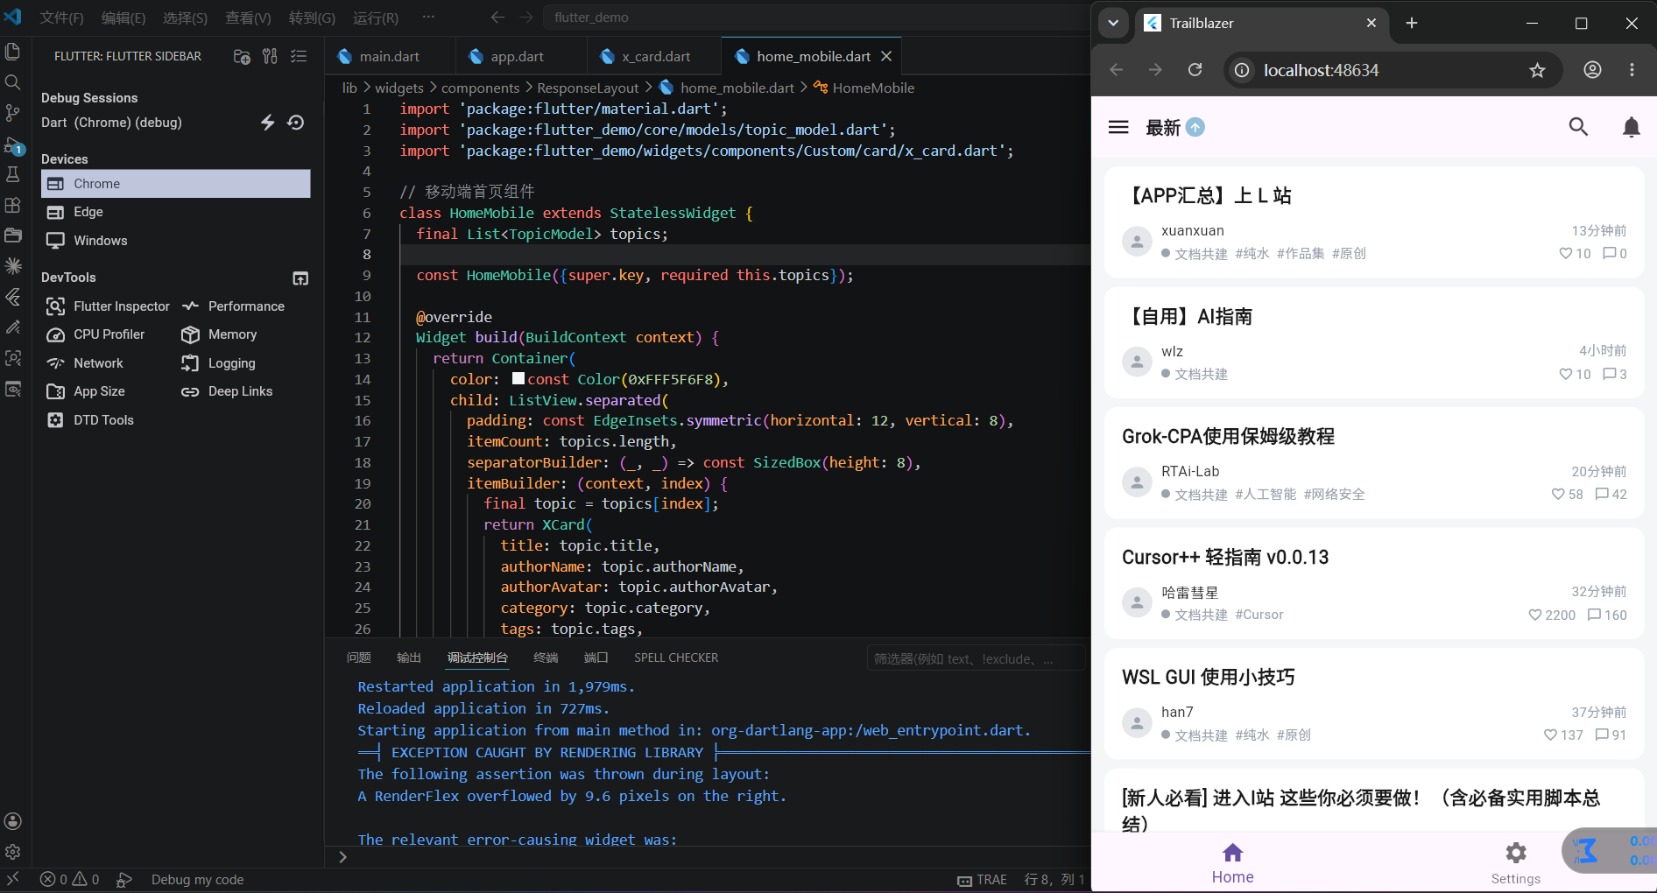Viewport: 1657px width, 893px height.
Task: Open the Extensions view icon
Action: (x=13, y=205)
